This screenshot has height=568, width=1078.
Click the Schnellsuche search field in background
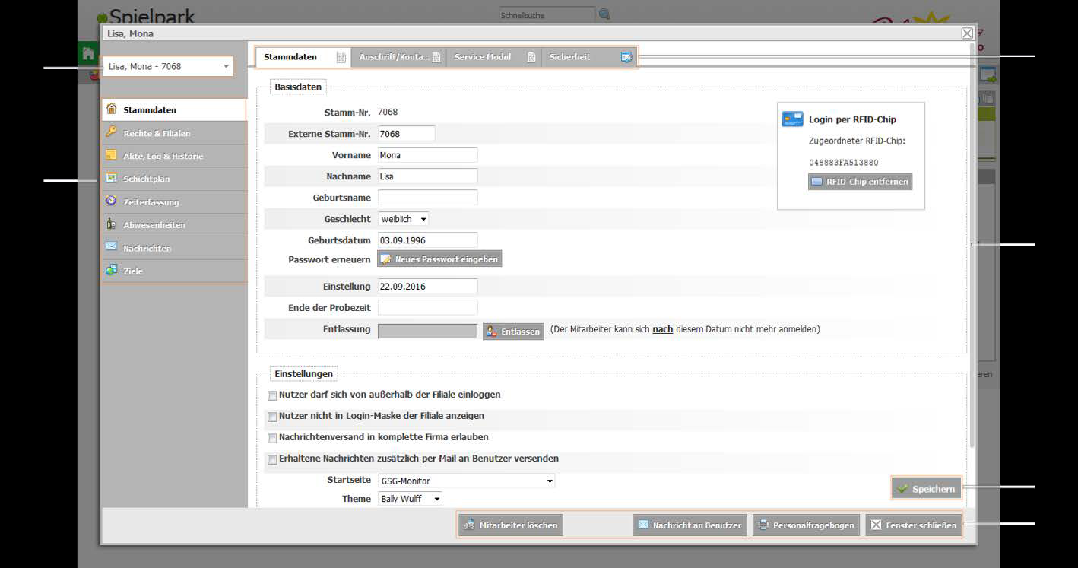[547, 15]
